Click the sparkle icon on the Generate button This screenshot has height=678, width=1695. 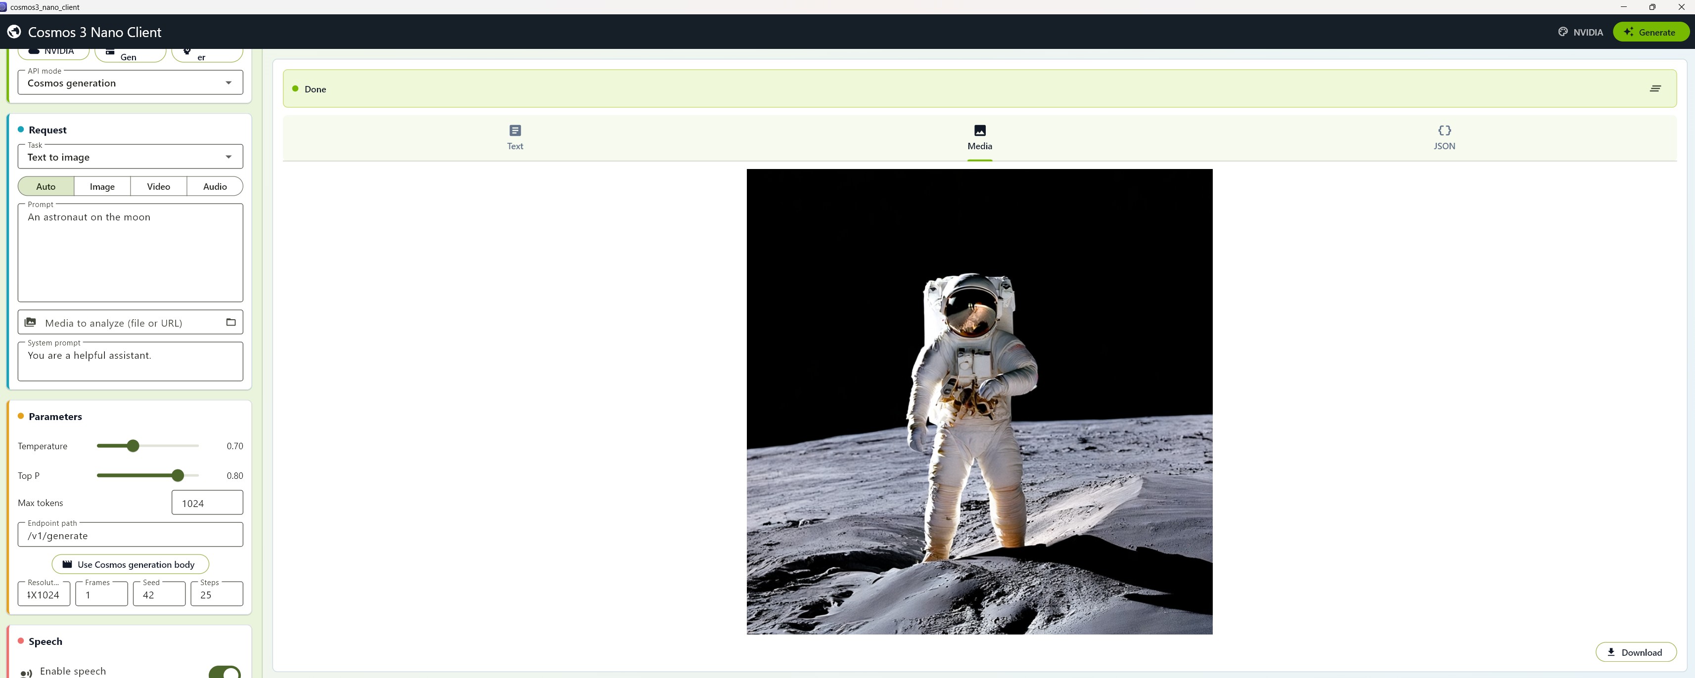point(1628,32)
